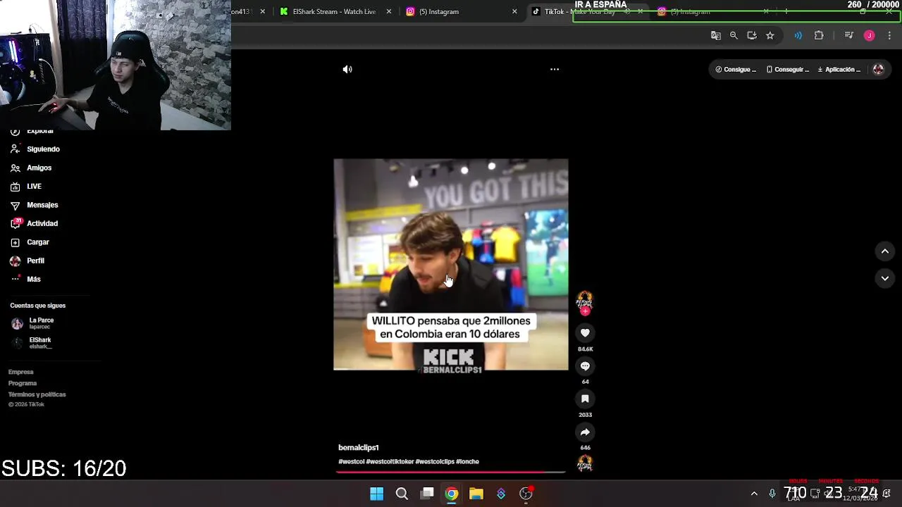Click the Consigue... button
902x507 pixels.
pyautogui.click(x=736, y=69)
